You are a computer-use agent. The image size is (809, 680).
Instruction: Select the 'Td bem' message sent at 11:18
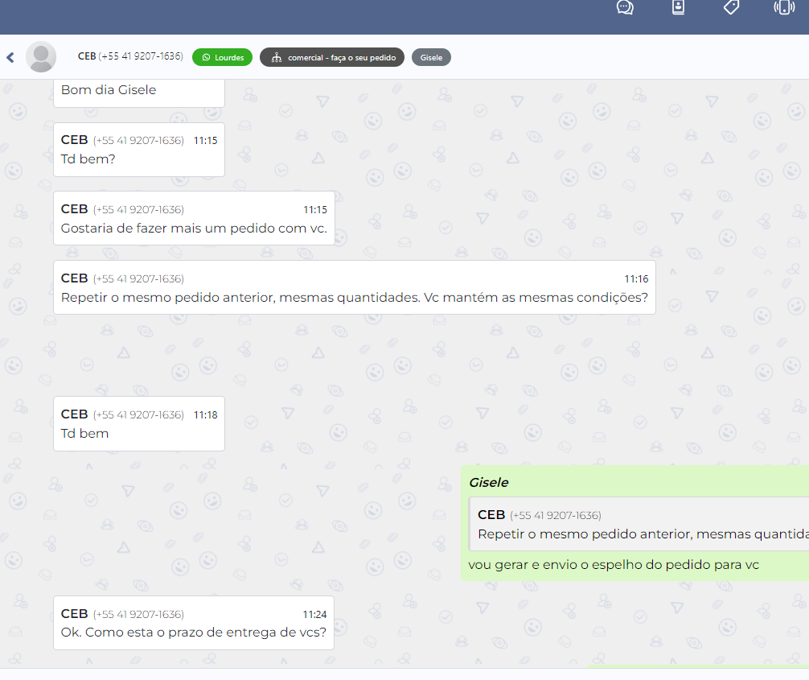click(x=85, y=433)
